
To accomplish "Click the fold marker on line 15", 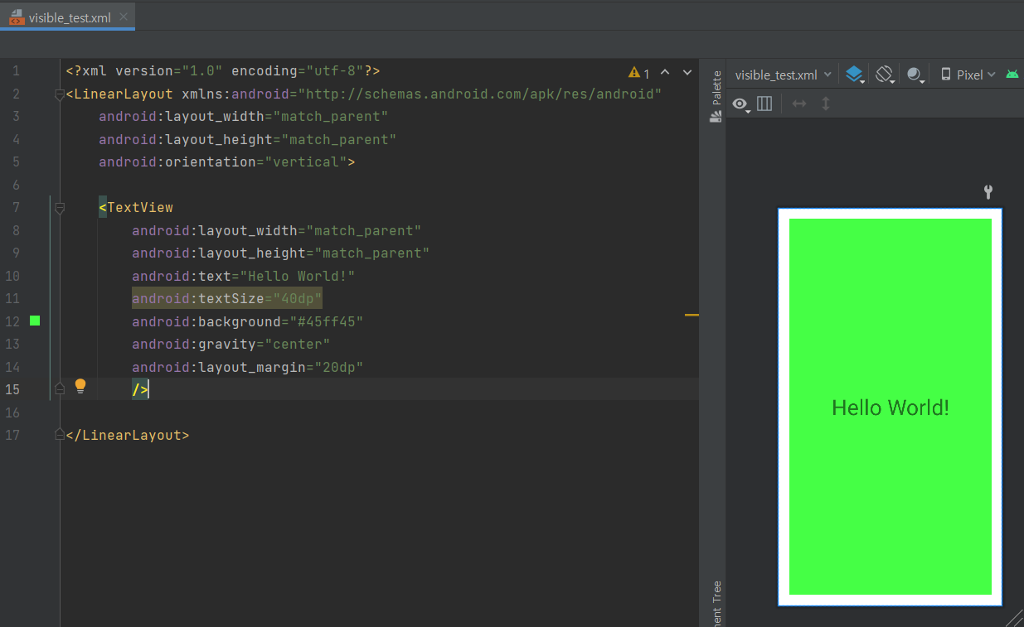I will [x=60, y=388].
